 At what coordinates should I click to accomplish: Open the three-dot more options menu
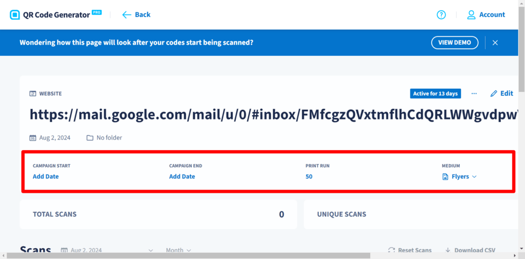474,93
